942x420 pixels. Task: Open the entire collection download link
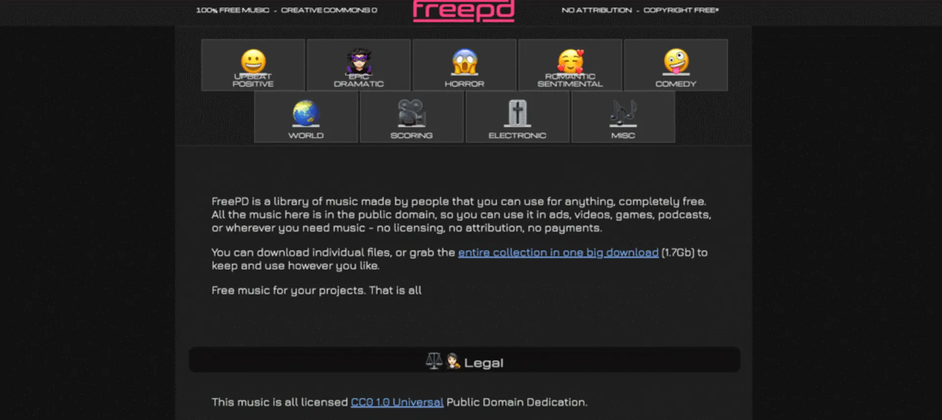coord(558,252)
